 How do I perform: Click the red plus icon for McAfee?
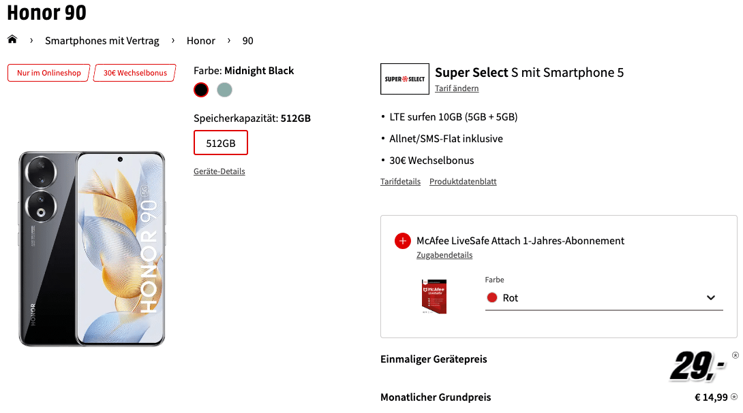pos(402,241)
